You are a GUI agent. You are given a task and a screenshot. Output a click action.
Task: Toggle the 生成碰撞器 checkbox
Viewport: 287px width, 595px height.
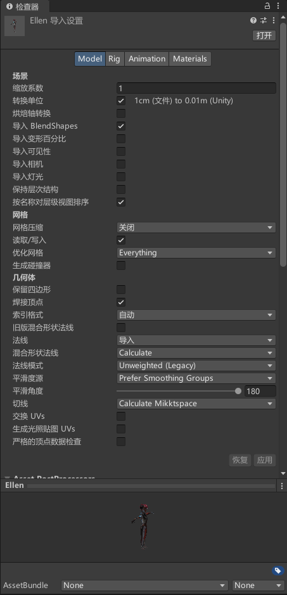coord(121,266)
